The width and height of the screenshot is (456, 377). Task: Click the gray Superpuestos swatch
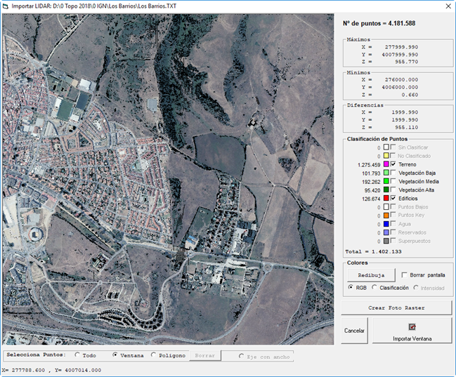386,241
